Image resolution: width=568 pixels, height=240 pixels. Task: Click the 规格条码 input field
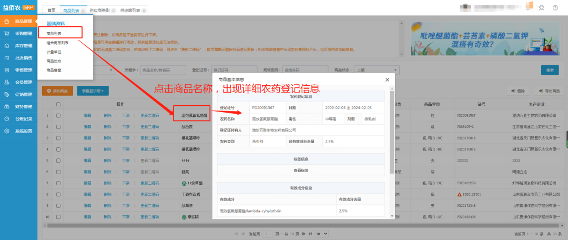(x=306, y=70)
